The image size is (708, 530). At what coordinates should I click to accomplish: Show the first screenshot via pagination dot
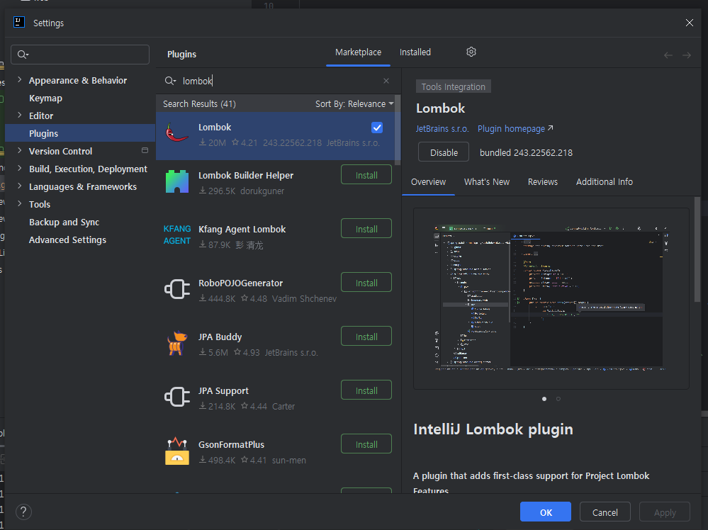(x=544, y=399)
